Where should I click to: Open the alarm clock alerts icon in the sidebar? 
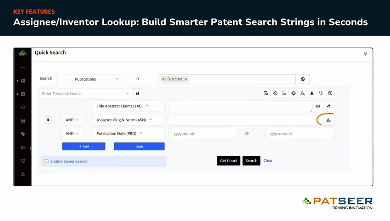click(23, 161)
